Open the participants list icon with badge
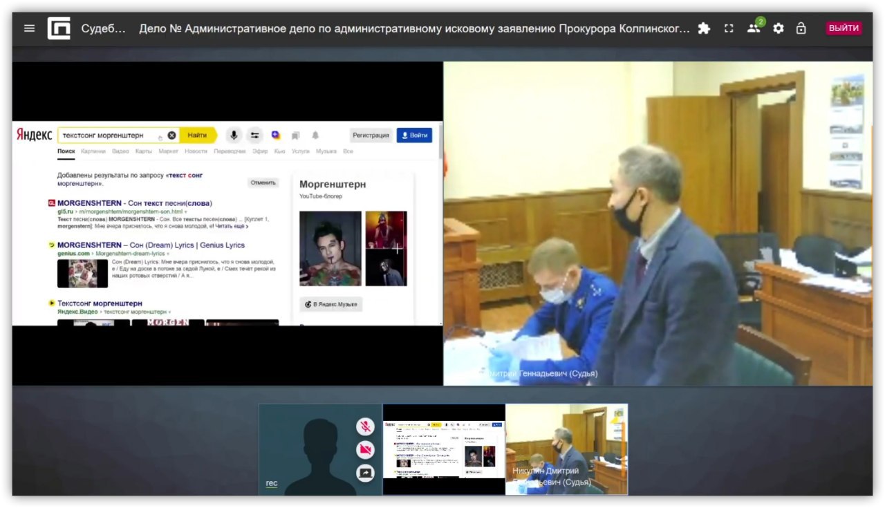The image size is (885, 508). 754,28
